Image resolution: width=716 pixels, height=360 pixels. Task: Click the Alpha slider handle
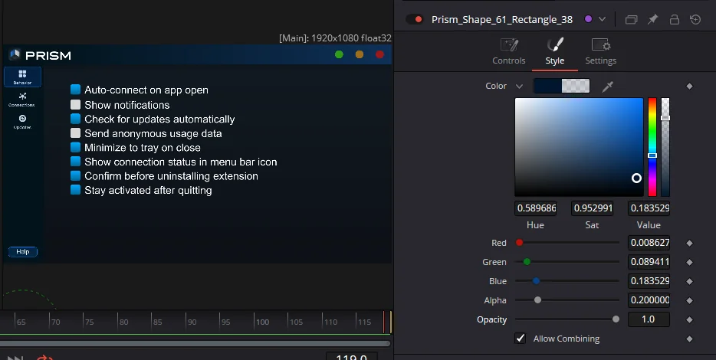coord(537,300)
